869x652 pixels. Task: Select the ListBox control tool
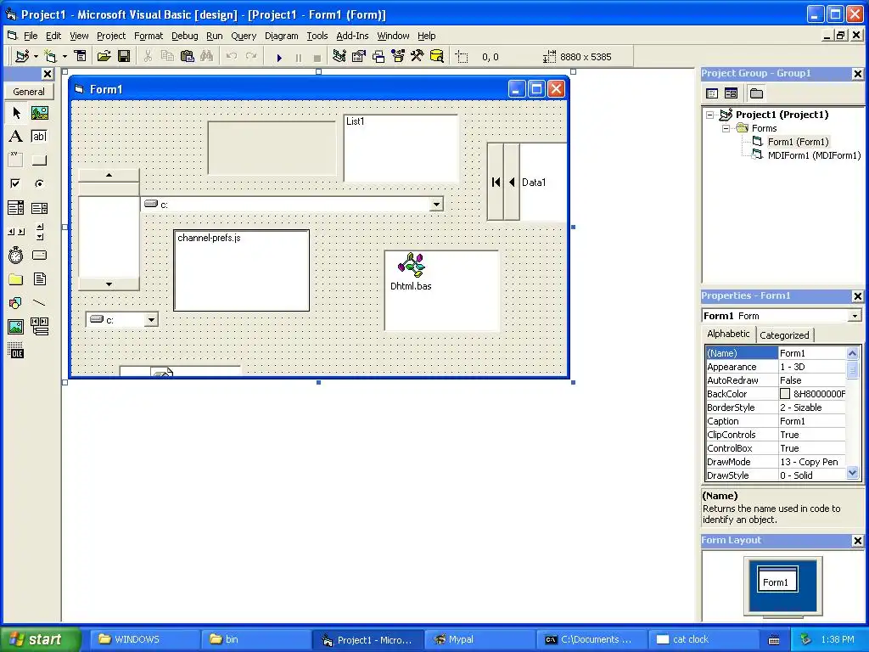click(x=39, y=208)
